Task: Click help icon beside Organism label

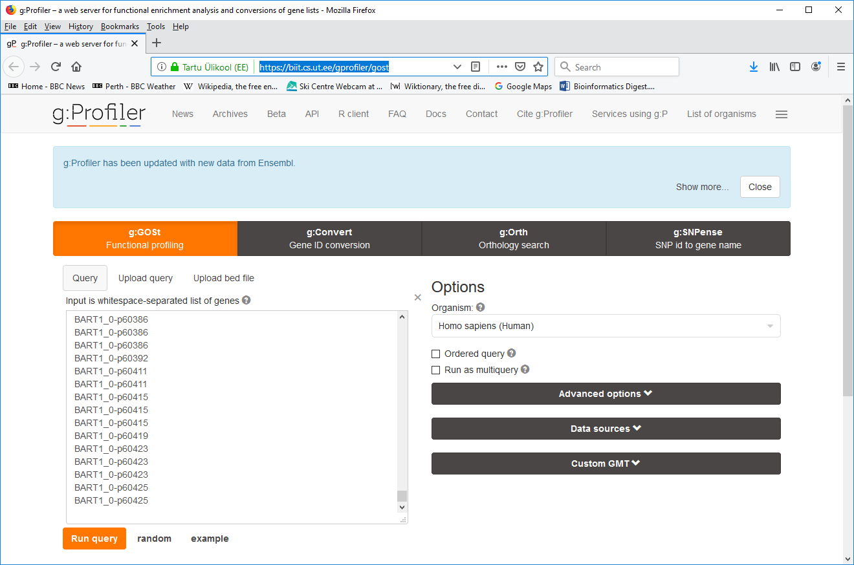Action: (481, 308)
